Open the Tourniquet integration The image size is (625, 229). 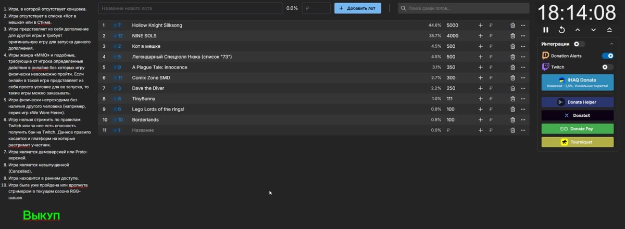[577, 142]
